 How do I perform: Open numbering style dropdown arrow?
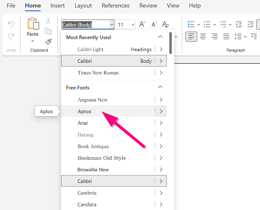pos(214,25)
